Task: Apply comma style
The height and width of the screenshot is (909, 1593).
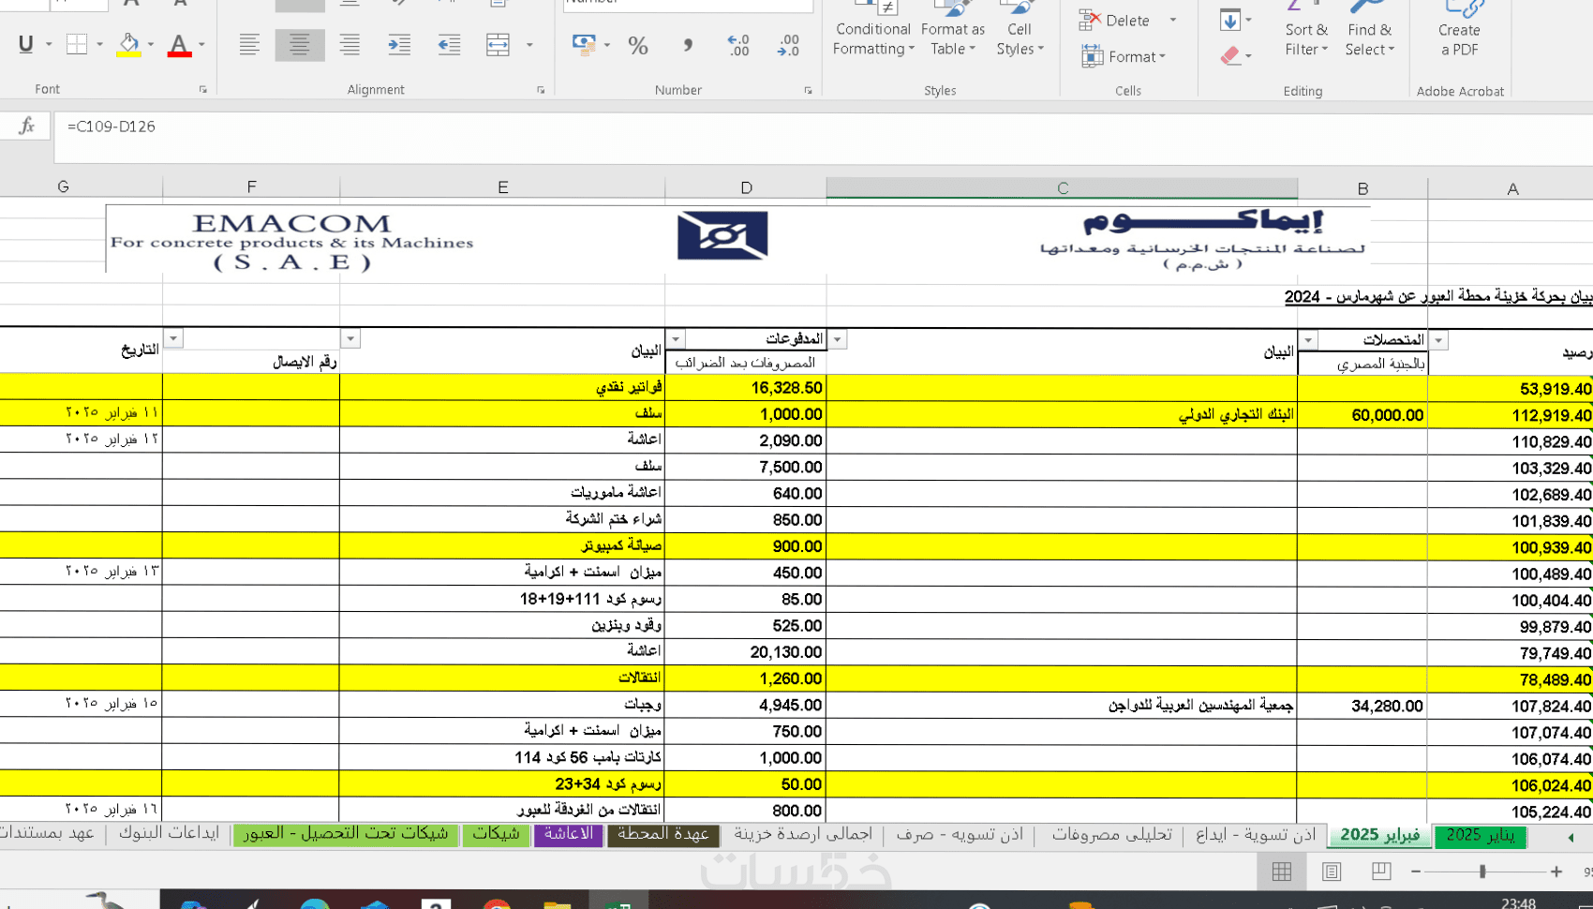Action: (689, 45)
